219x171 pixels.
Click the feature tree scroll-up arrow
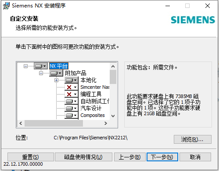(x=113, y=66)
